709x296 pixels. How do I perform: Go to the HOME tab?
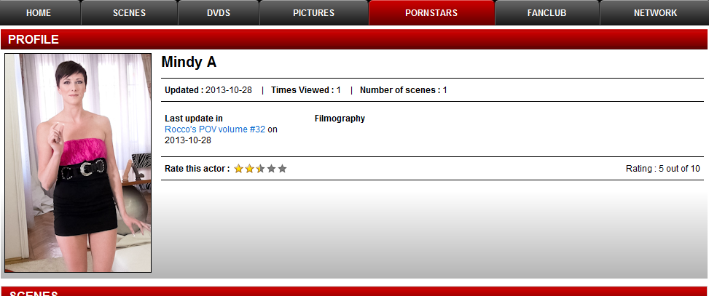point(39,12)
